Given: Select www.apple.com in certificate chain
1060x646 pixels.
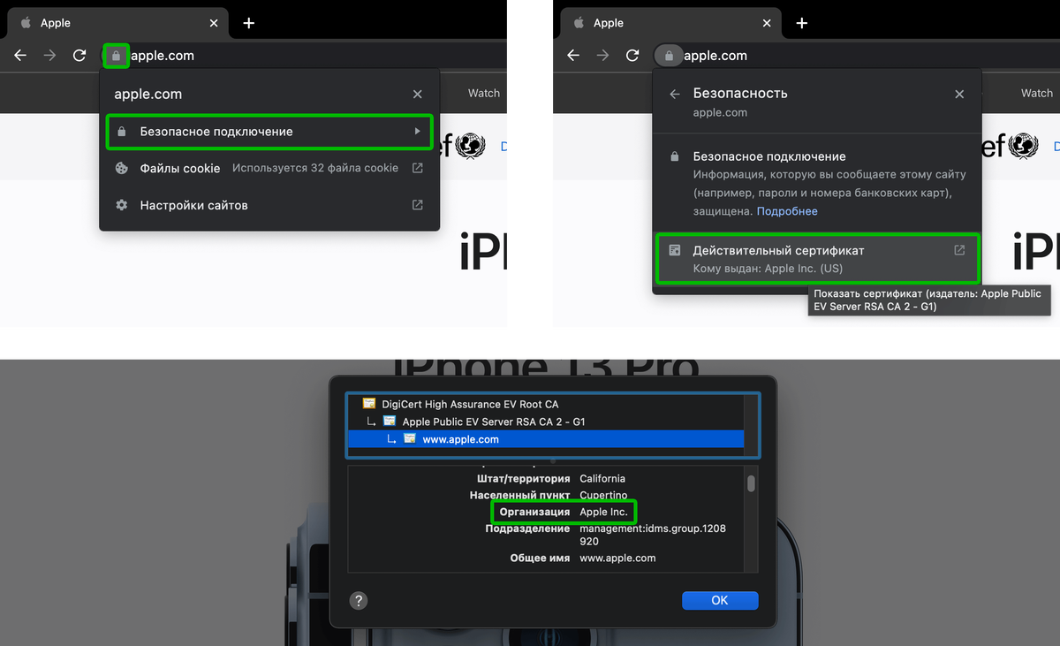Looking at the screenshot, I should [x=545, y=439].
